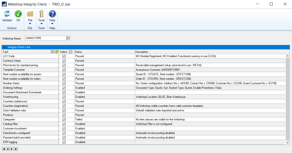Open the File folder icon
This screenshot has width=292, height=153.
click(30, 14)
